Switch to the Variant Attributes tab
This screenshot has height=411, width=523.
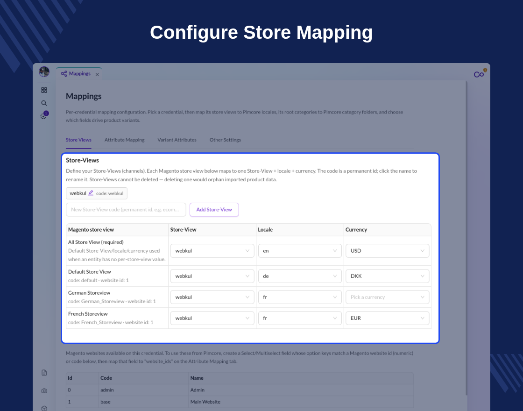[x=177, y=140]
